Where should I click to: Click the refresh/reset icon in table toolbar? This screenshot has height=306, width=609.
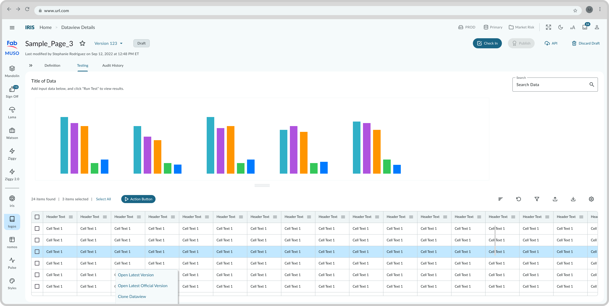(x=519, y=199)
